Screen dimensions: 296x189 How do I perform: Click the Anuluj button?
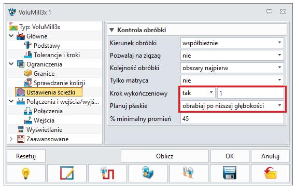(270, 156)
